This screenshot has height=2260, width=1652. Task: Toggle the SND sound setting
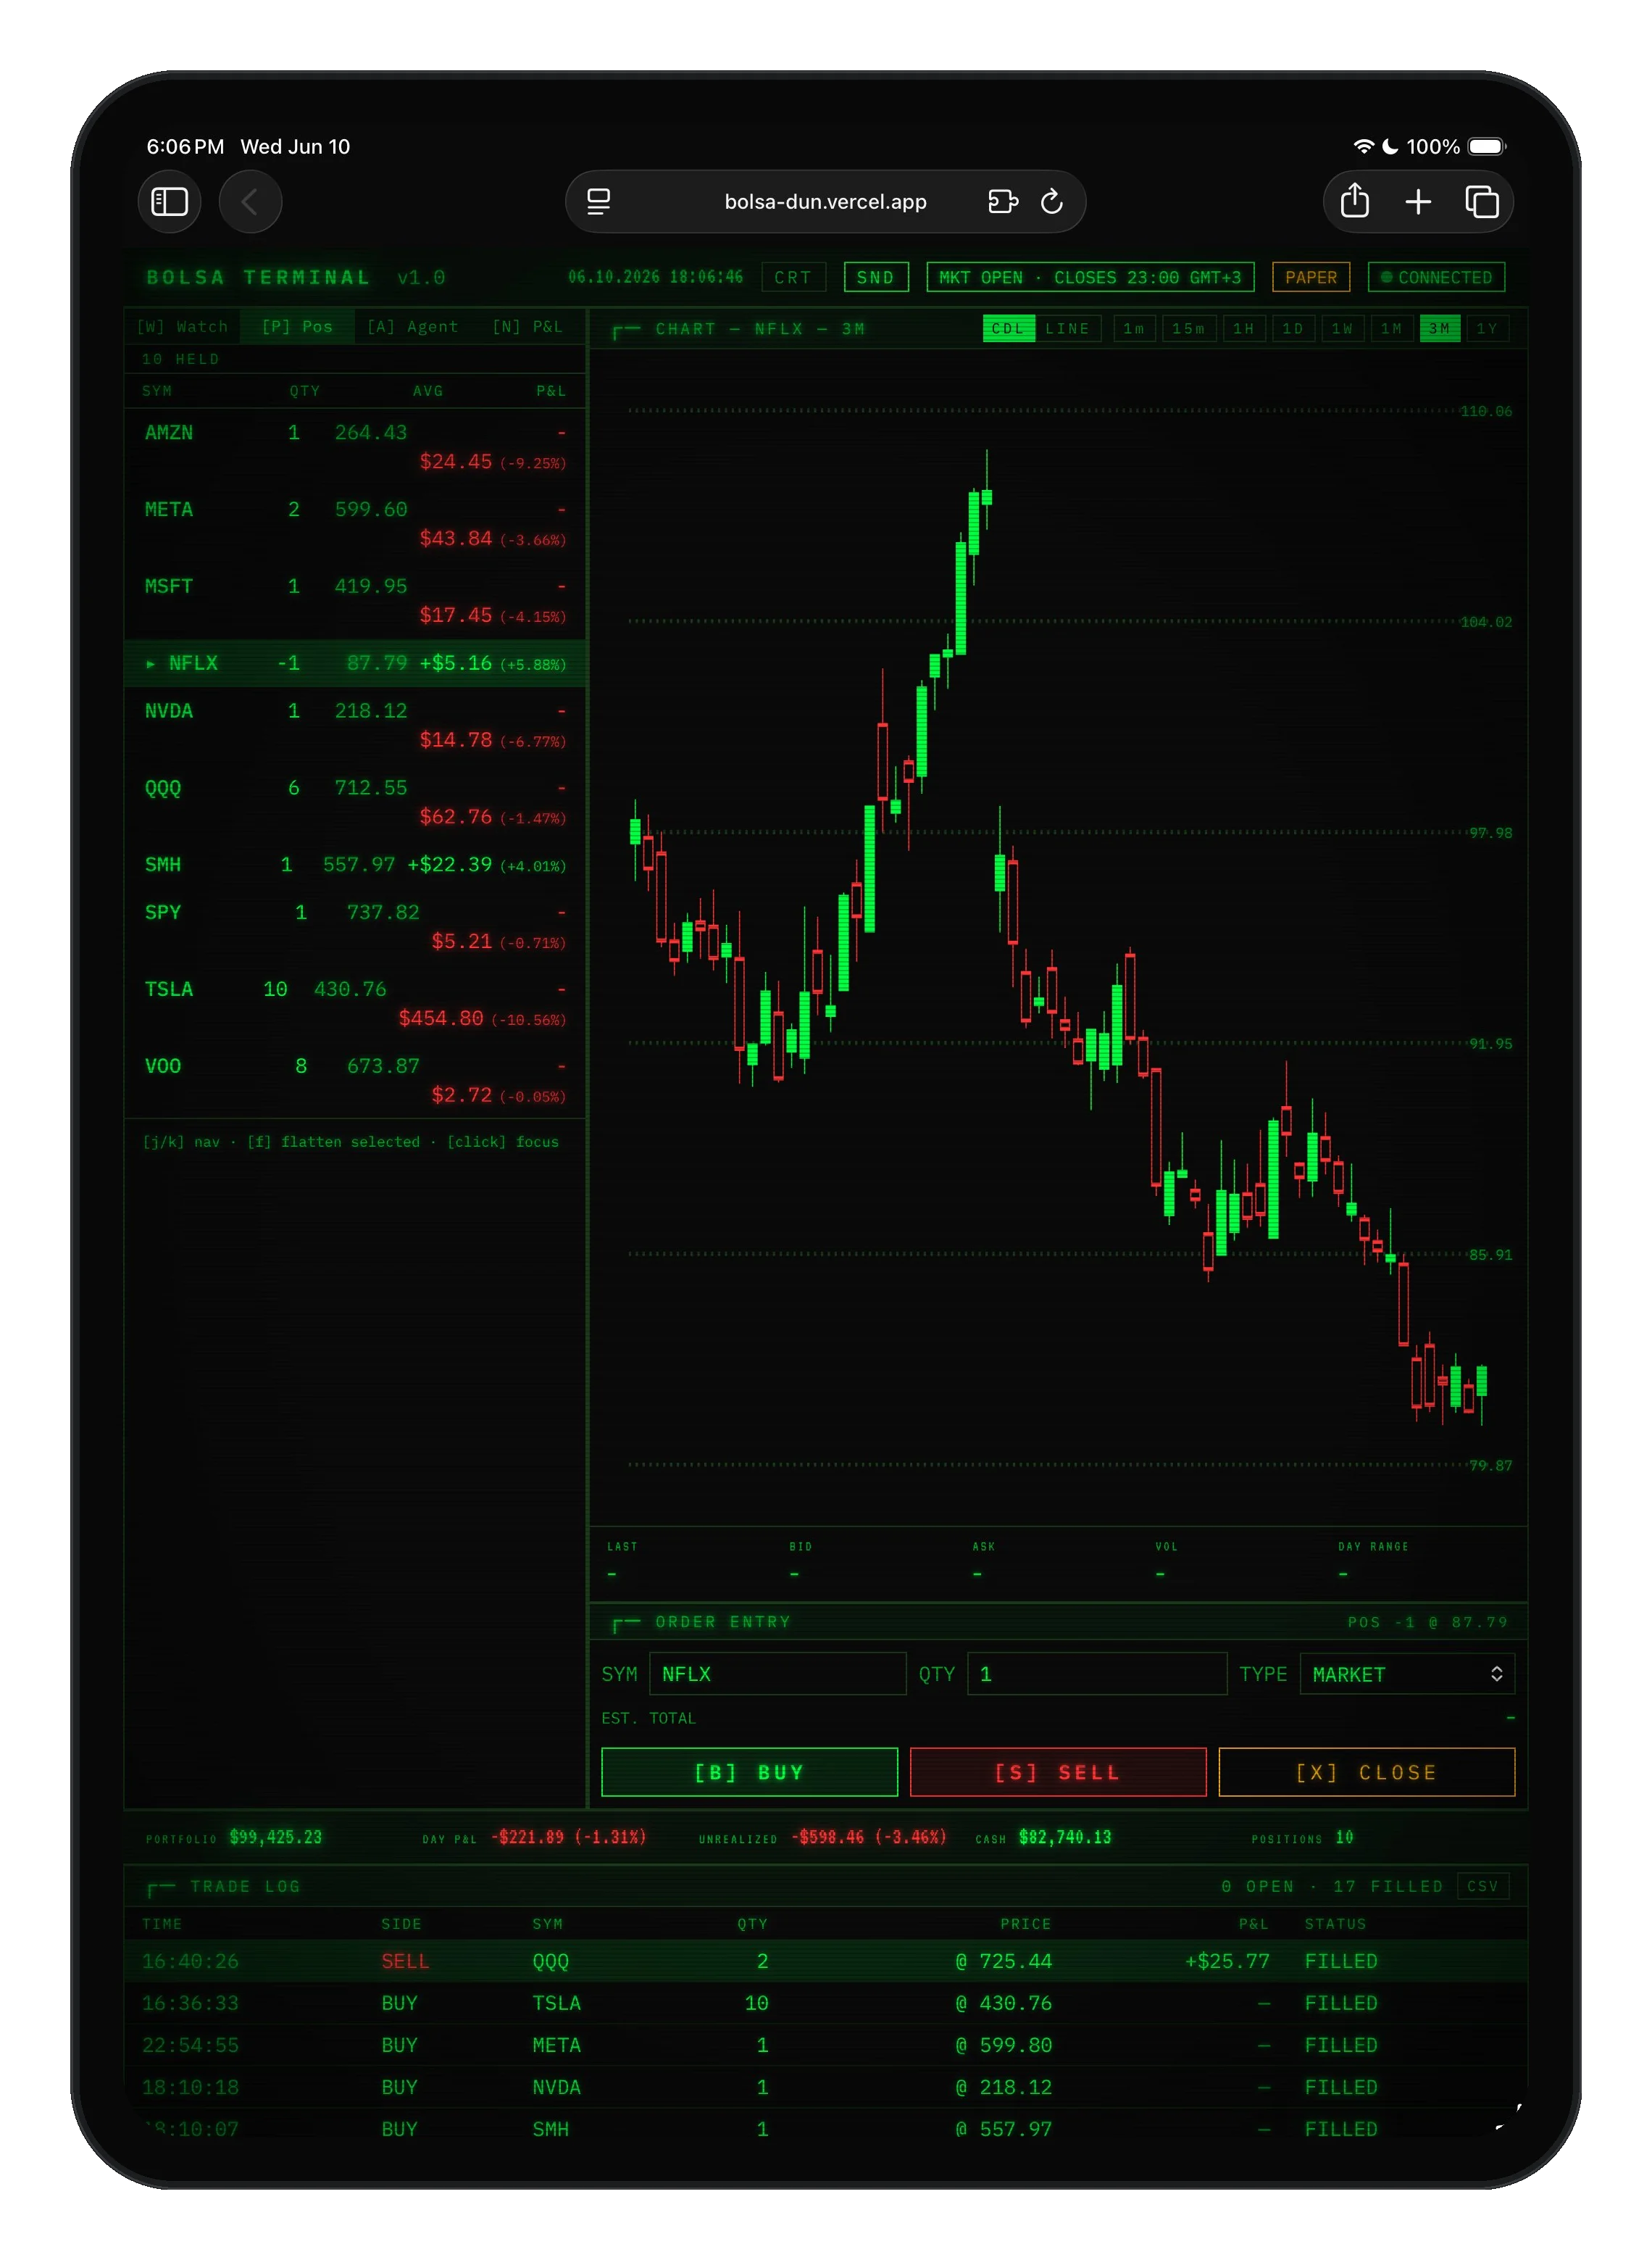coord(875,277)
